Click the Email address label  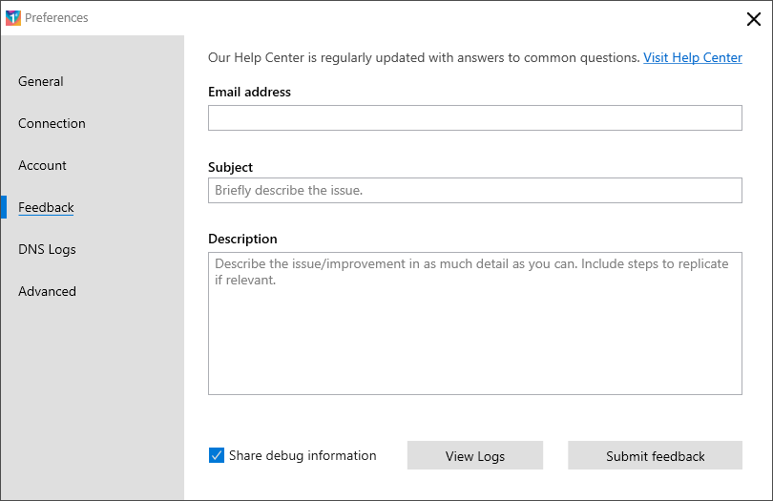[249, 93]
